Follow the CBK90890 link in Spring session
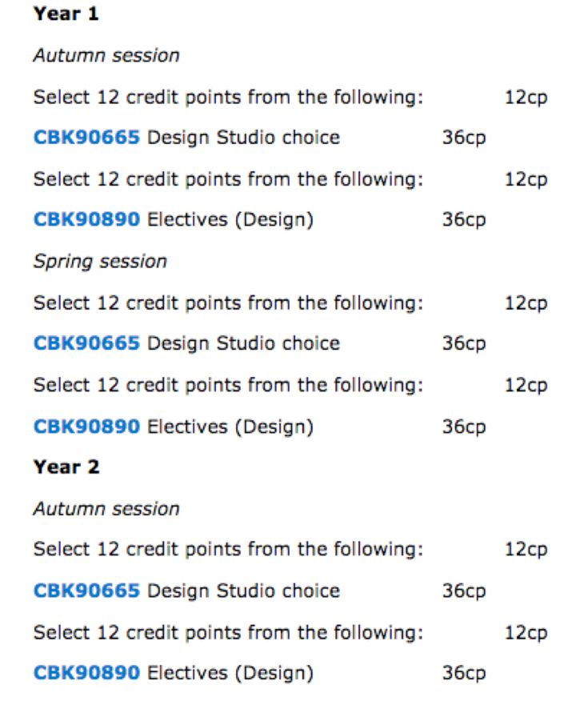 point(86,427)
